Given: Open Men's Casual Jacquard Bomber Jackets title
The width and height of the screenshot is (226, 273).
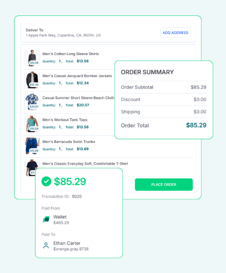Looking at the screenshot, I should 77,76.
